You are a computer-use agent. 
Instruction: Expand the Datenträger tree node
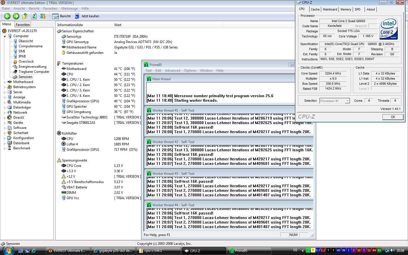[x=5, y=108]
